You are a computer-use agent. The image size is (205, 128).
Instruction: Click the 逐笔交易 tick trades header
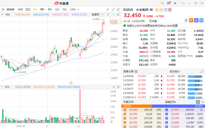(x=128, y=71)
